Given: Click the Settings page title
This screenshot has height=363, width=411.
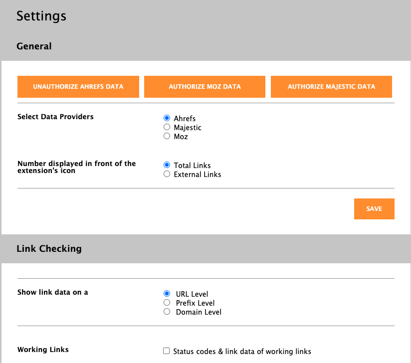Looking at the screenshot, I should click(41, 16).
